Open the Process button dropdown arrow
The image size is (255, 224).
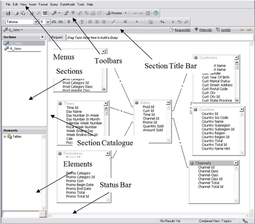pos(125,13)
